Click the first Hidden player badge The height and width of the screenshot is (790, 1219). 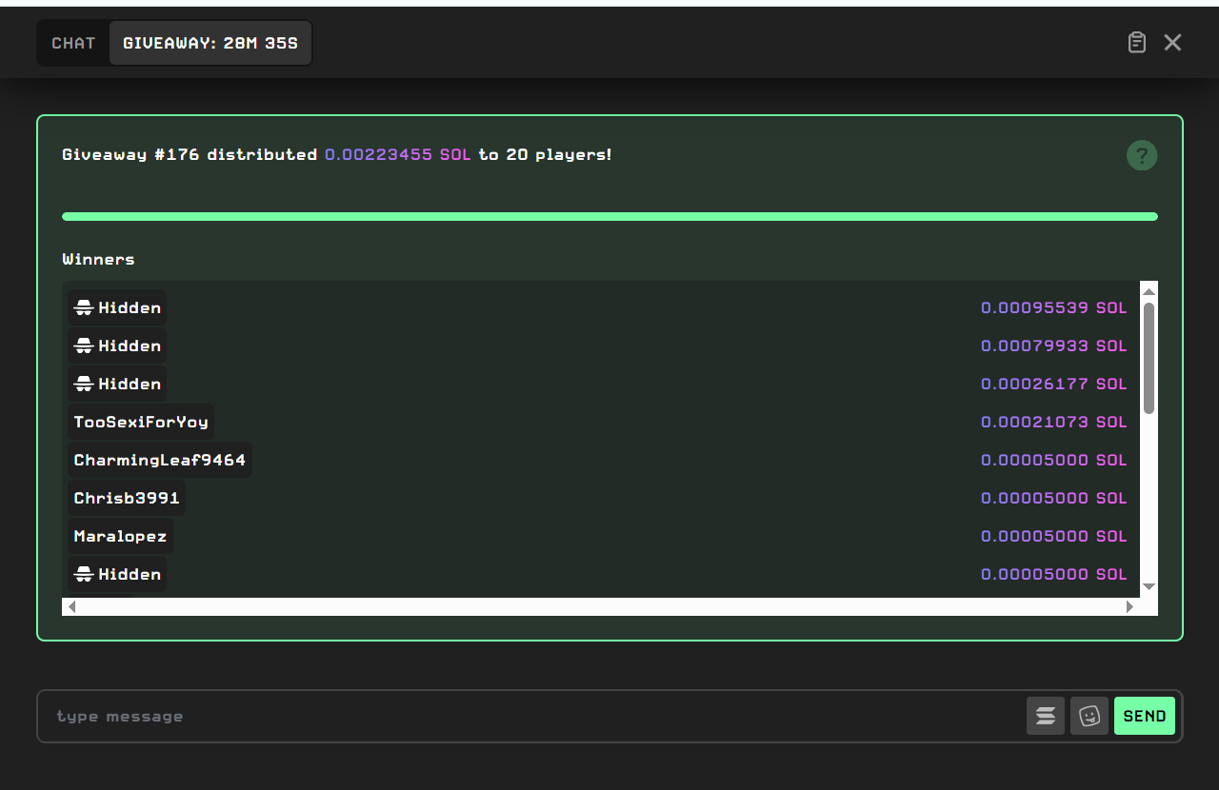tap(117, 307)
